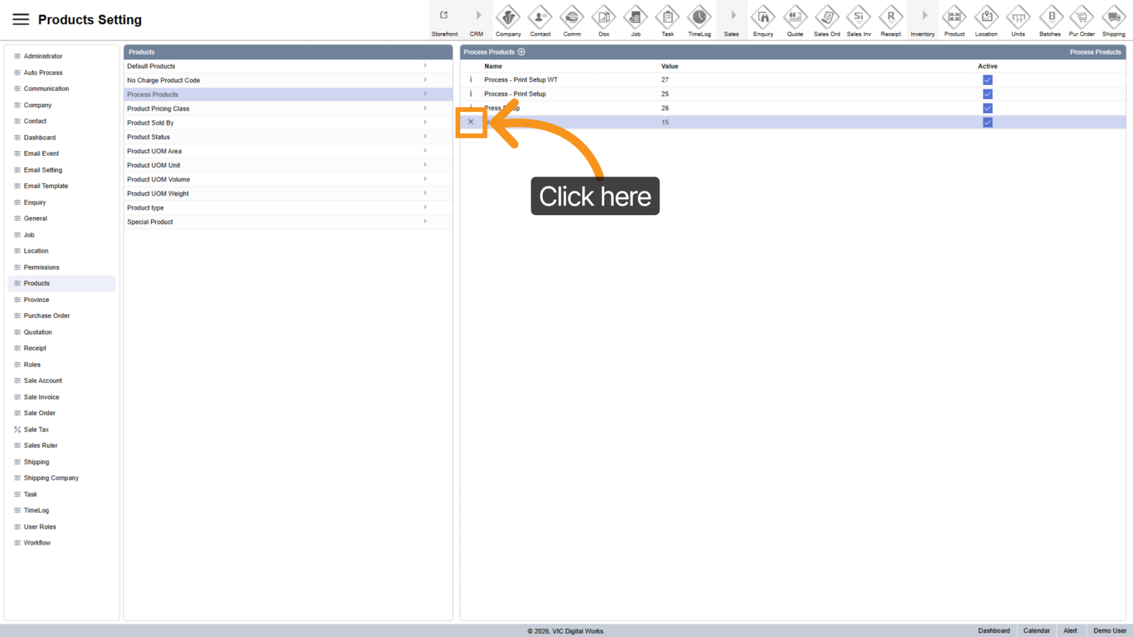This screenshot has width=1133, height=637.
Task: Click info icon for Process - Print Setup row
Action: tap(471, 94)
